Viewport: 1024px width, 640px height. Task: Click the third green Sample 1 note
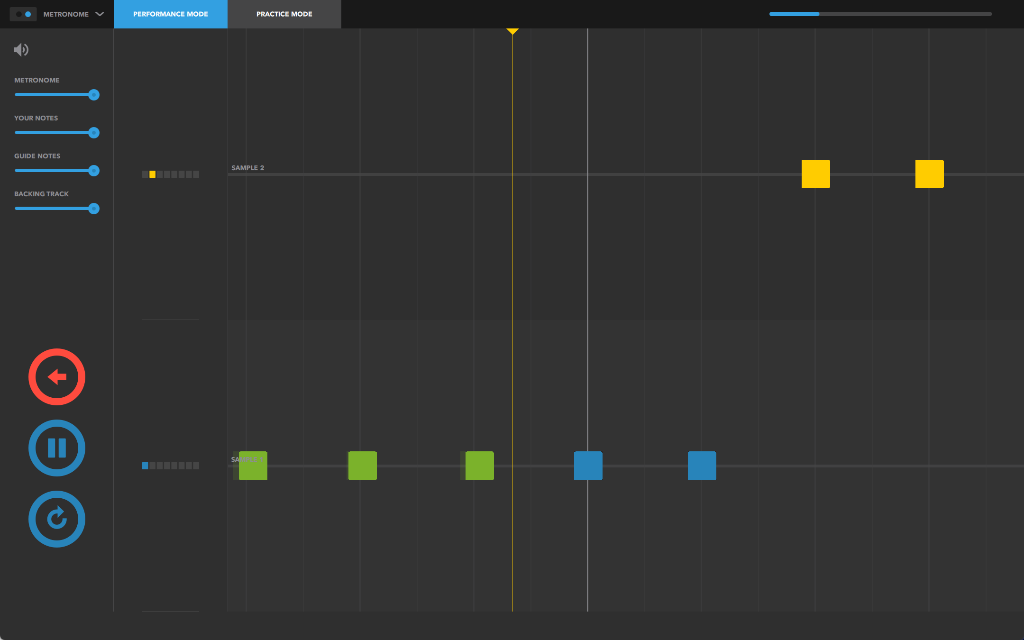pyautogui.click(x=480, y=466)
